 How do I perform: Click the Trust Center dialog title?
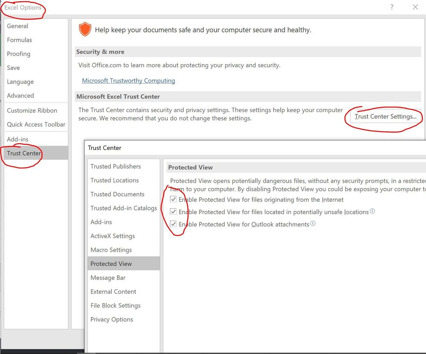point(104,148)
